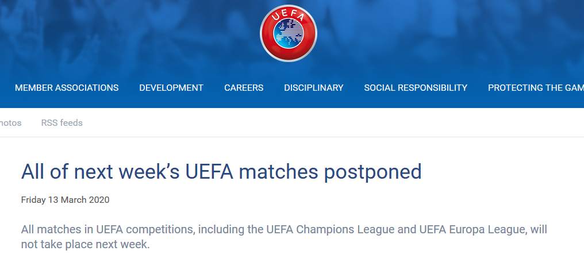584x262 pixels.
Task: Click the text not take place next week
Action: click(x=85, y=245)
